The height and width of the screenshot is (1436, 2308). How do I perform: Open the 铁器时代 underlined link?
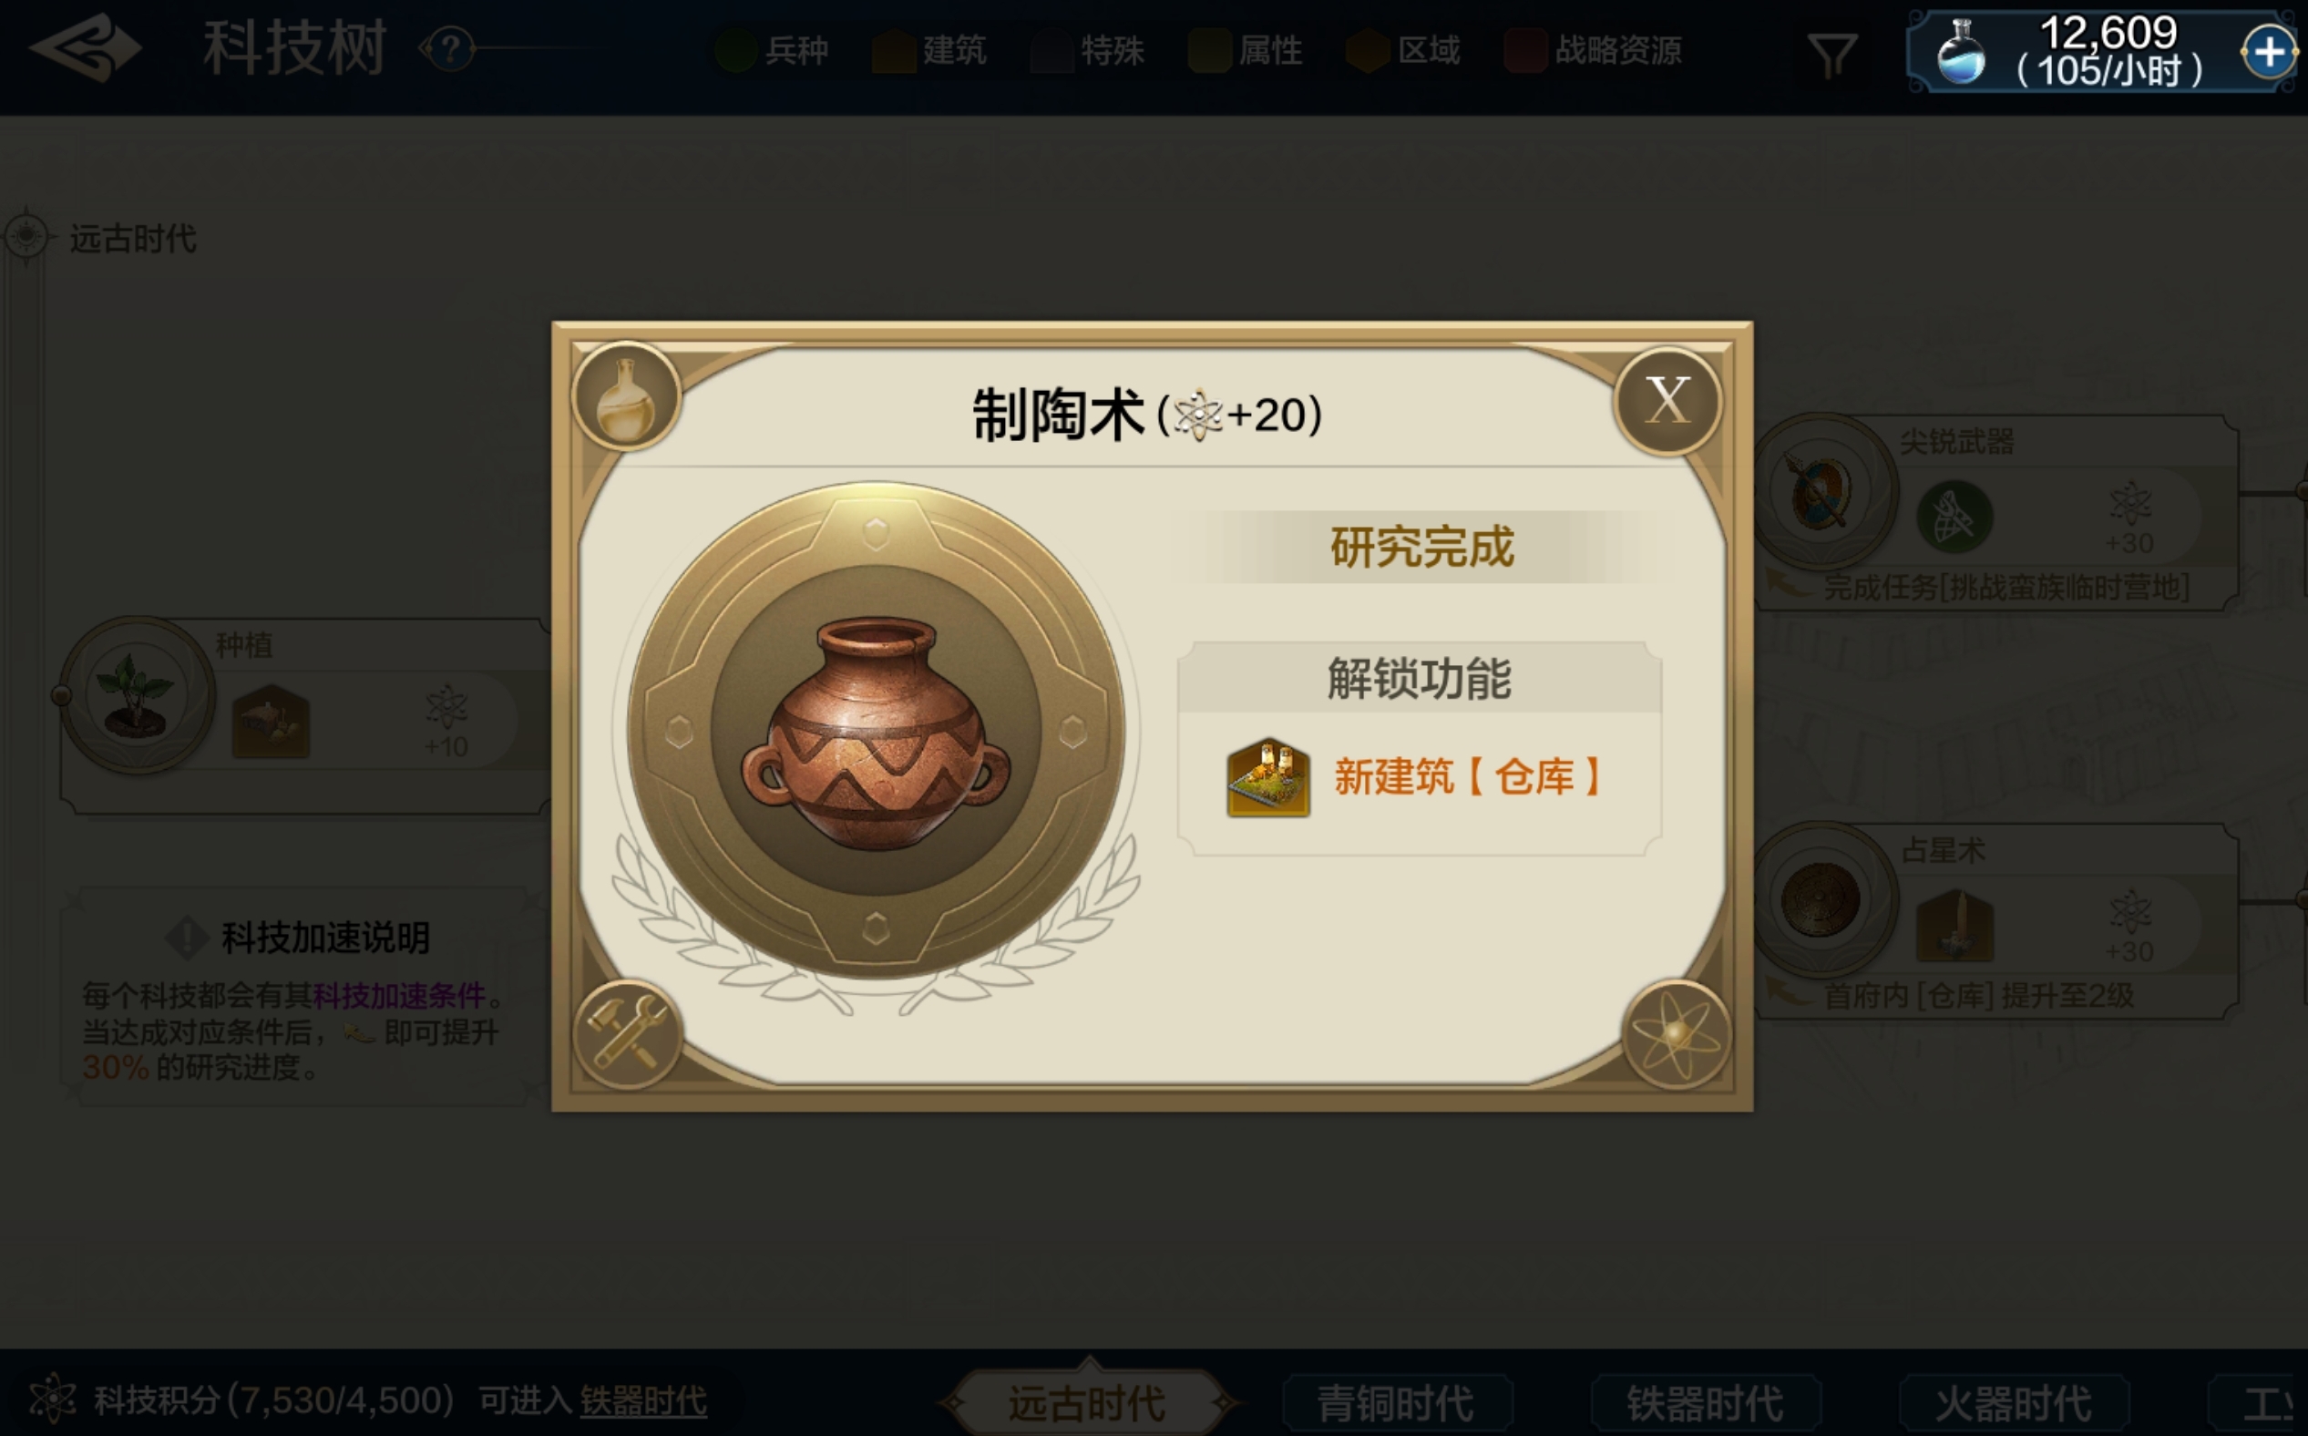click(x=643, y=1400)
